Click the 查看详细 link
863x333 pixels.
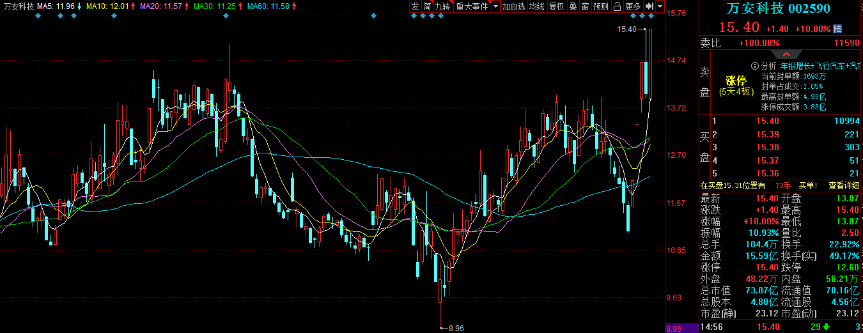(x=844, y=185)
